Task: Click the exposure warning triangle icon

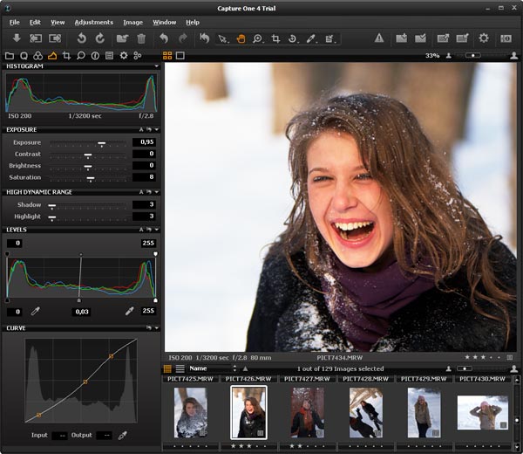Action: tap(379, 38)
